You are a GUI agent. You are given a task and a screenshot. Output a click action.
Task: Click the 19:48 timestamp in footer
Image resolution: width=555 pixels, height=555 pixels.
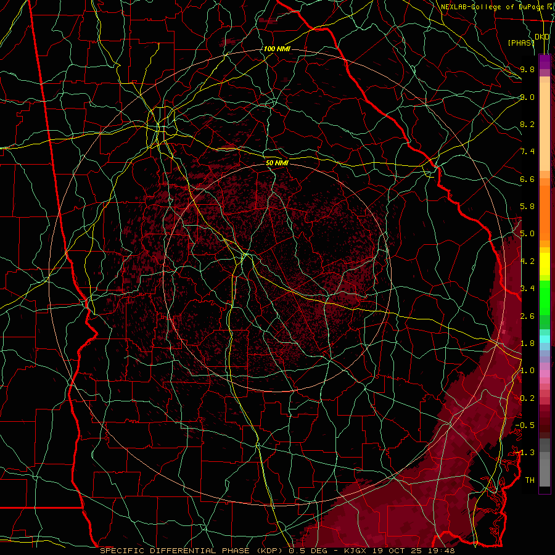[441, 551]
